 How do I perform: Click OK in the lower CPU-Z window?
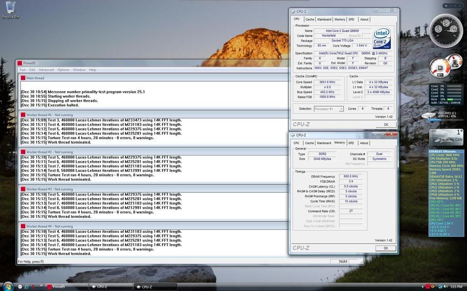[x=386, y=248]
